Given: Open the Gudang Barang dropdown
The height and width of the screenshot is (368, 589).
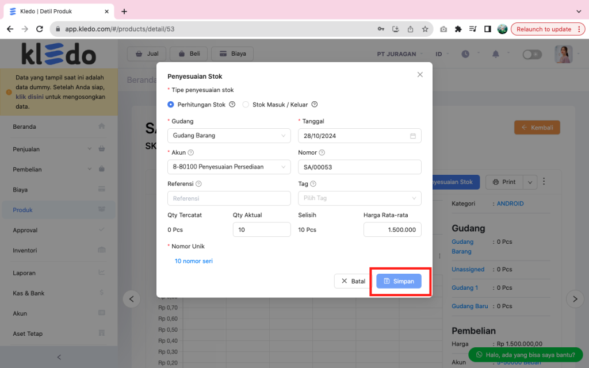Looking at the screenshot, I should coord(229,136).
